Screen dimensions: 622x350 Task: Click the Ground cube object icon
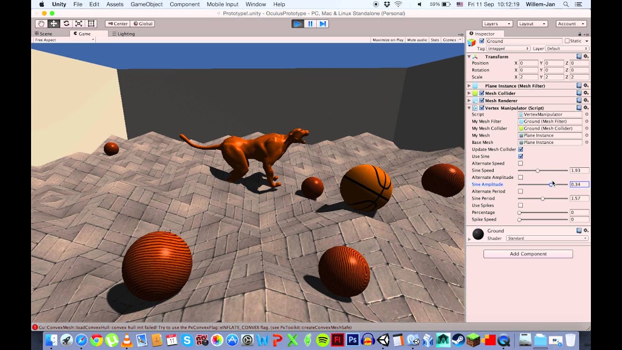click(x=471, y=43)
